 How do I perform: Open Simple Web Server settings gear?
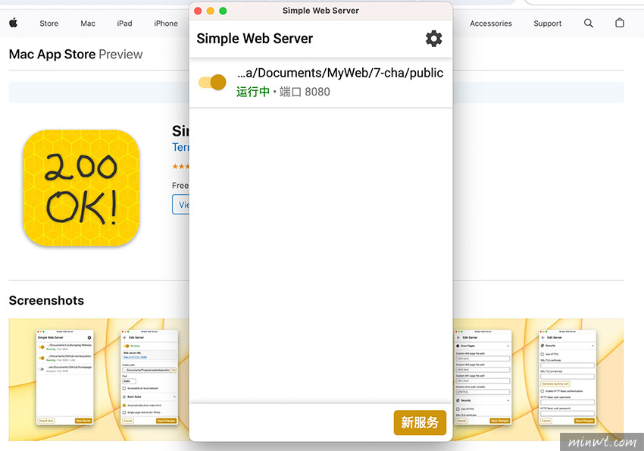[433, 39]
